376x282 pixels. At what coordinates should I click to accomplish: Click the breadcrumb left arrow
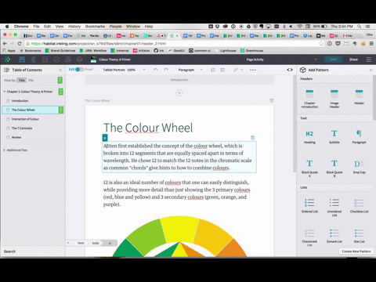[68, 243]
